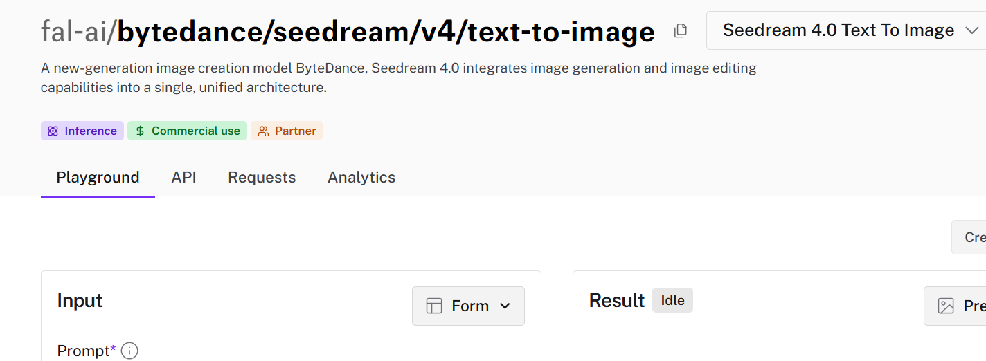Switch to the Playground tab
Viewport: 986px width, 361px height.
pyautogui.click(x=98, y=178)
